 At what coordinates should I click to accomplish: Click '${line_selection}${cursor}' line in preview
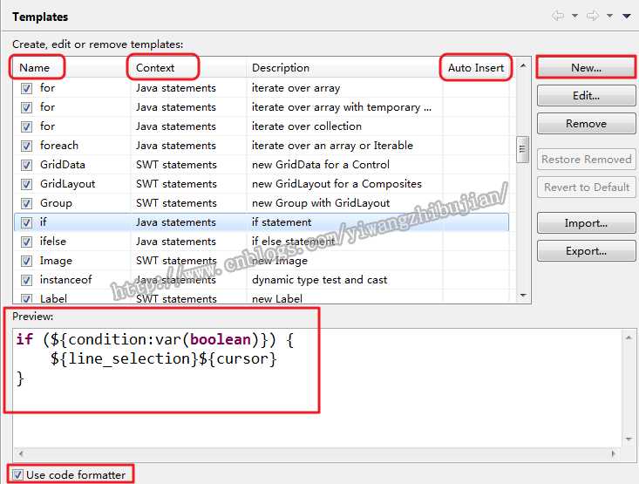click(x=163, y=358)
